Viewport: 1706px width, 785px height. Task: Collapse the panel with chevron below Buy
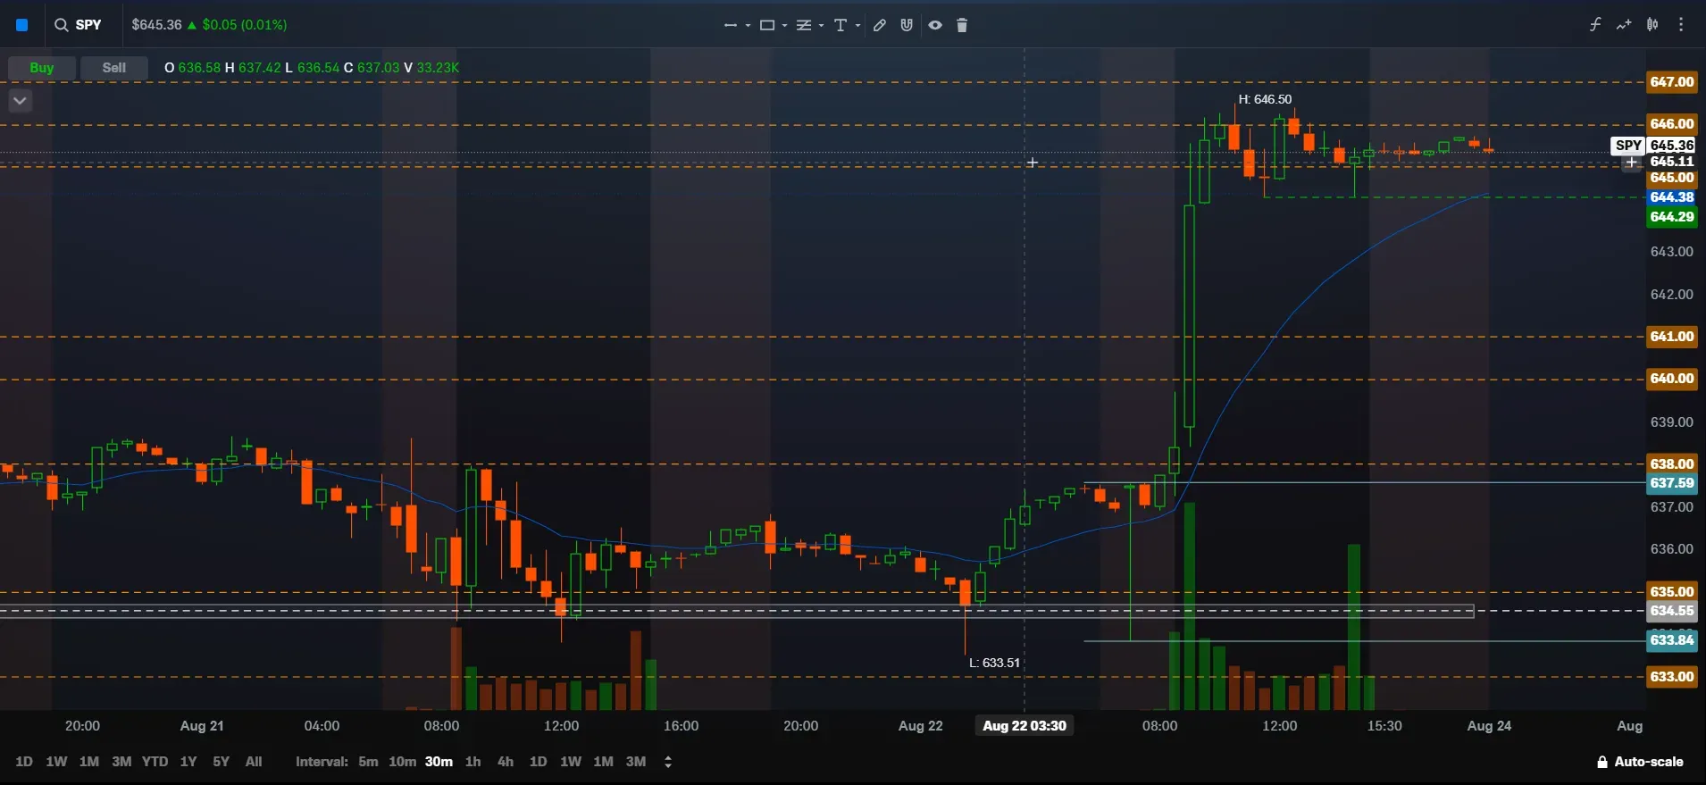coord(20,100)
